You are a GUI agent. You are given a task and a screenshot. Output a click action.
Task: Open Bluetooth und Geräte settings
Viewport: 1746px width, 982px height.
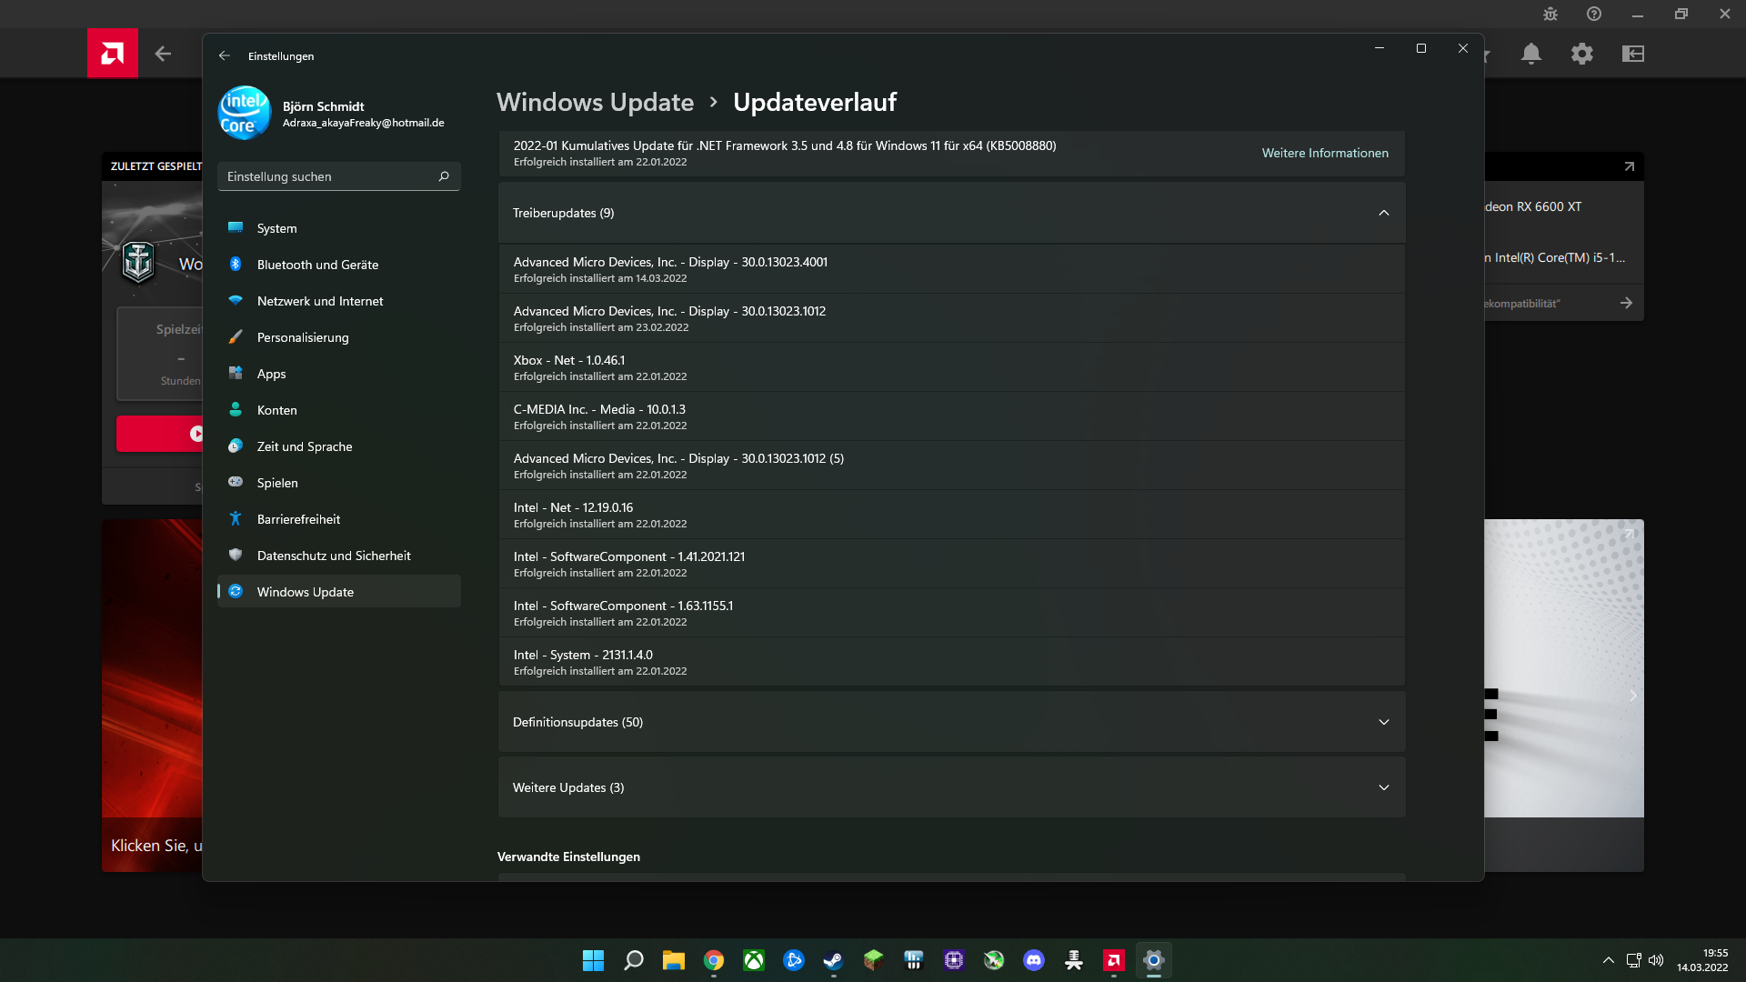click(x=317, y=265)
